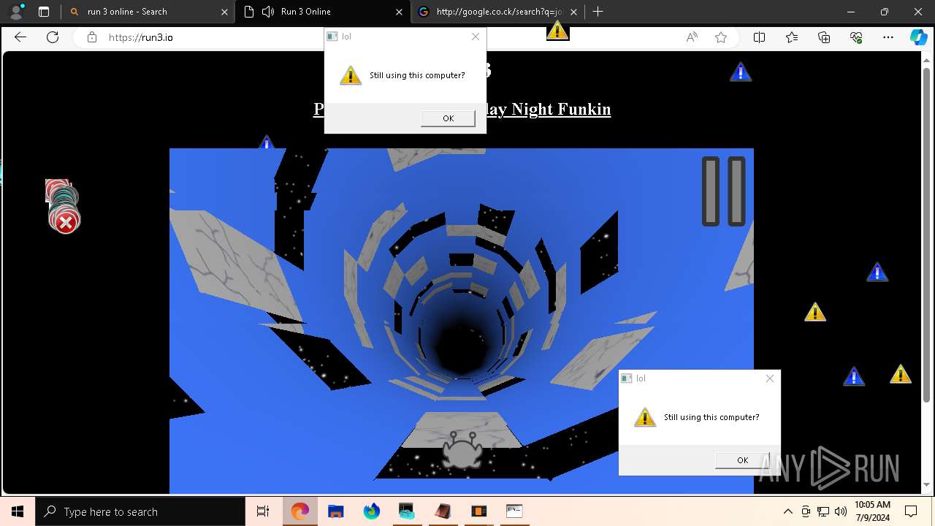This screenshot has width=935, height=526.
Task: Open the console window taskbar icon
Action: (x=514, y=511)
